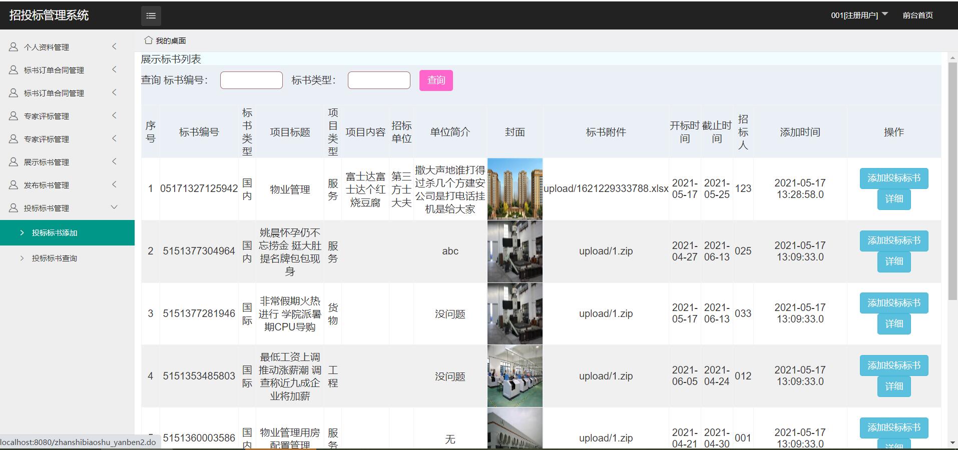Open cover thumbnail in row 5151377304964
This screenshot has width=958, height=450.
[x=515, y=251]
